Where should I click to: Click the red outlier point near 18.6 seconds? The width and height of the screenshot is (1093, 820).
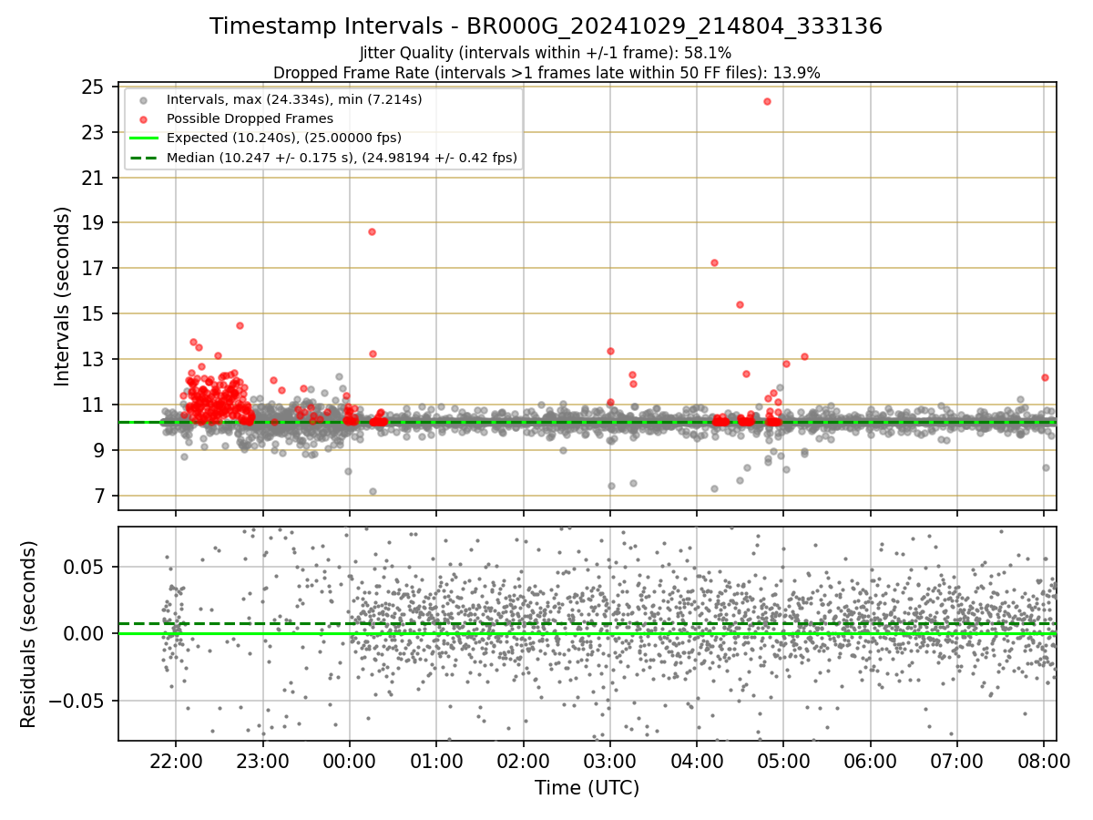[372, 231]
